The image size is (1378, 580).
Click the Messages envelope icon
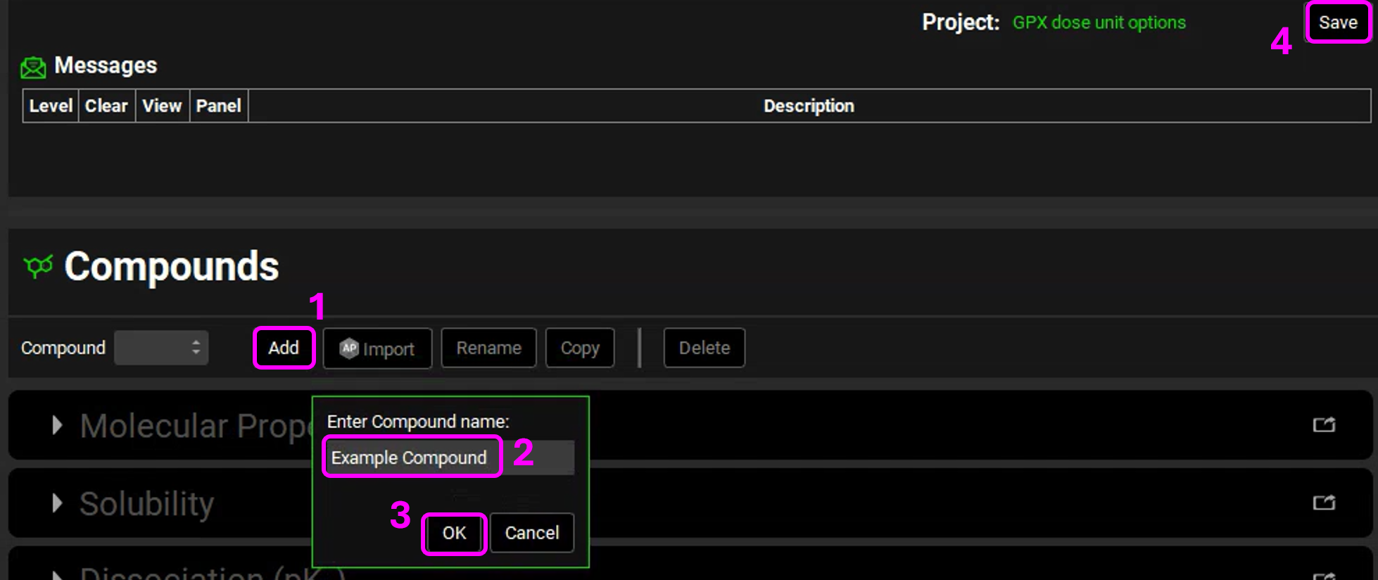tap(33, 68)
